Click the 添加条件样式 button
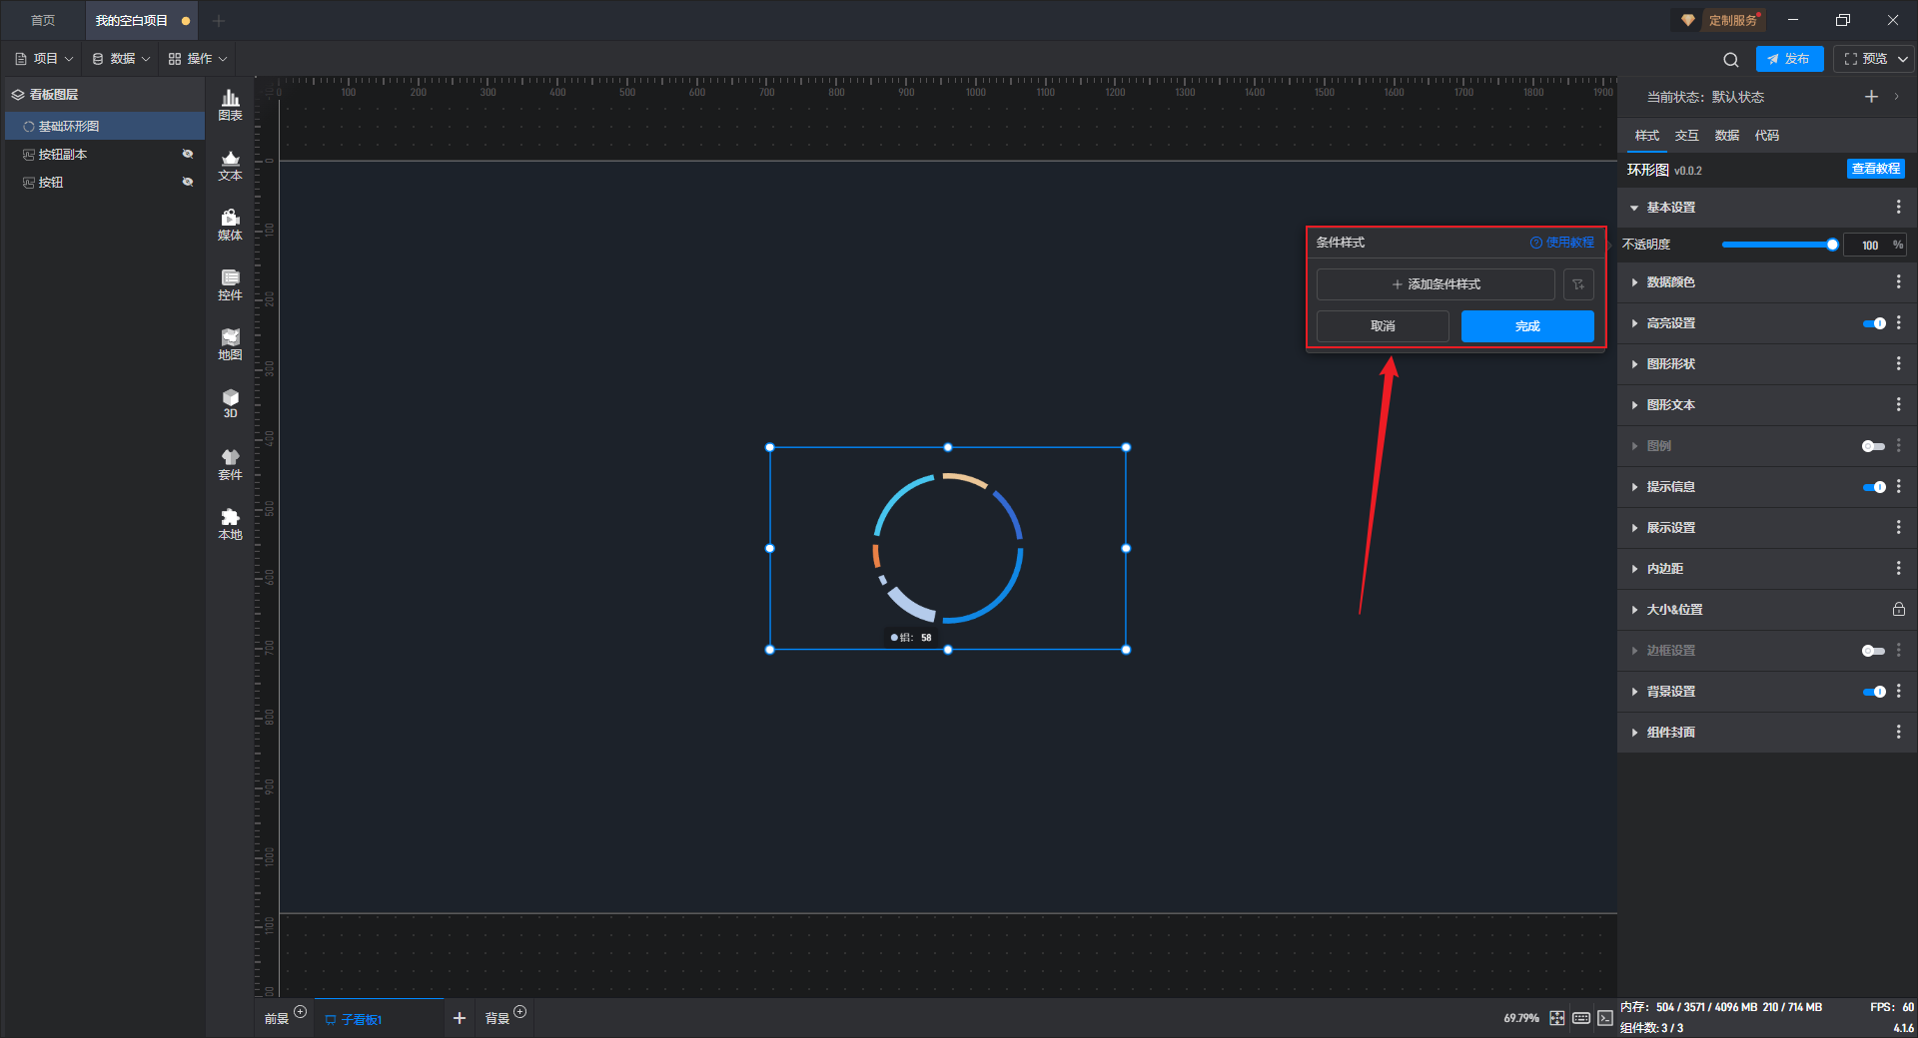Screen dimensions: 1918x1038 coord(1436,284)
